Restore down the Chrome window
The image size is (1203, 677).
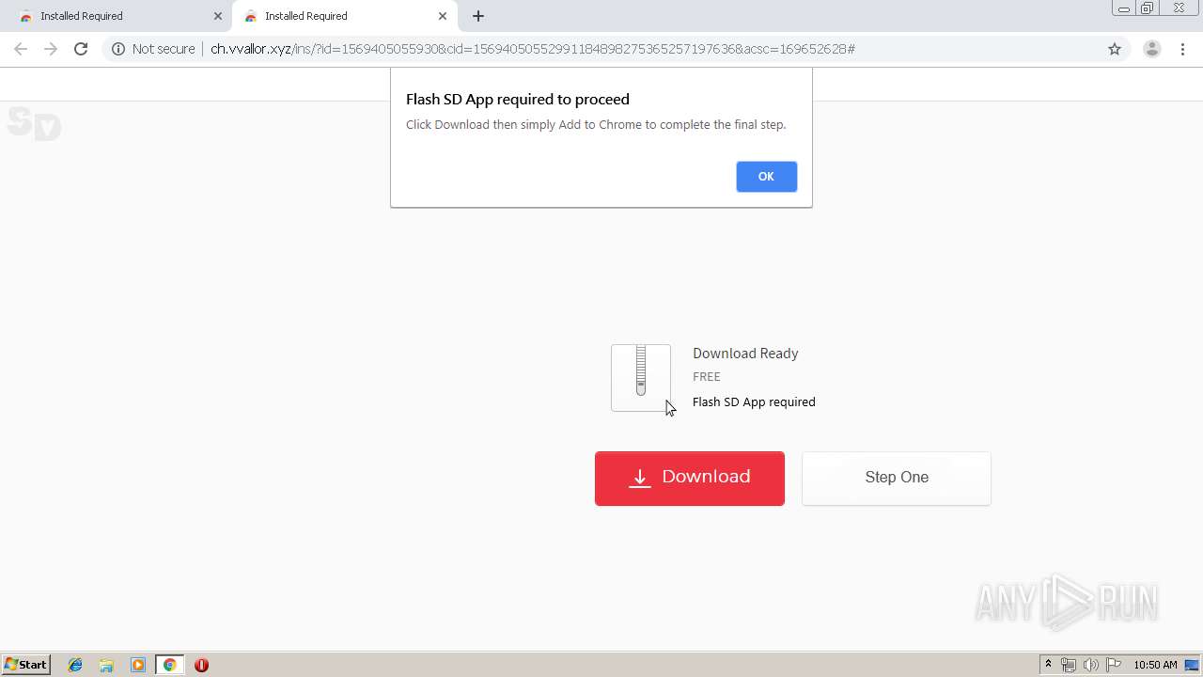pos(1148,8)
